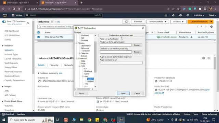Viewport: 219px width, 123px height.
Task: Collapse the Instances sidebar group
Action: point(2,46)
